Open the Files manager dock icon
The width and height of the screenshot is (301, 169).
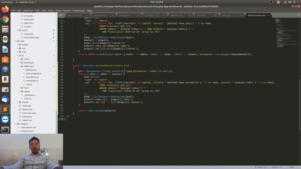point(5,29)
